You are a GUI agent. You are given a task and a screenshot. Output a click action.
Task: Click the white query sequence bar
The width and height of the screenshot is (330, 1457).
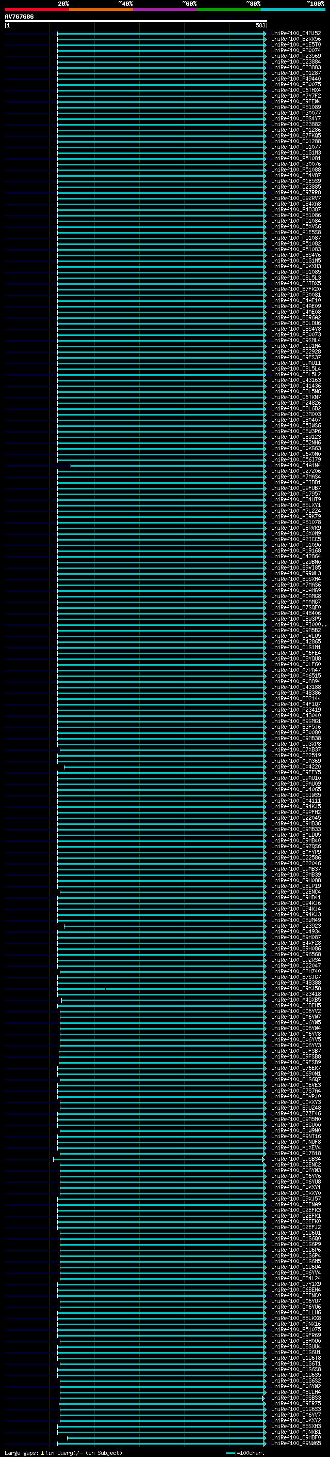[136, 21]
